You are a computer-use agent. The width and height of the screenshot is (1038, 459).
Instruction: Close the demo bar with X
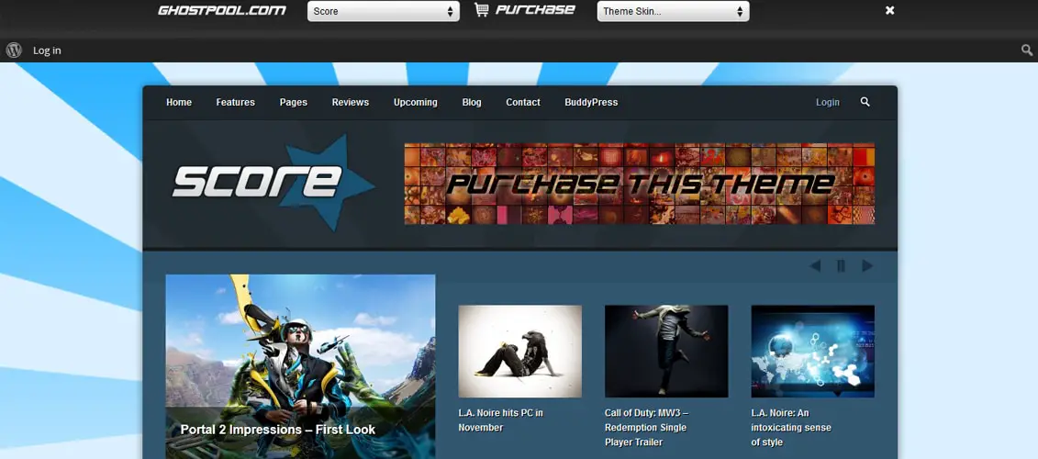point(889,11)
